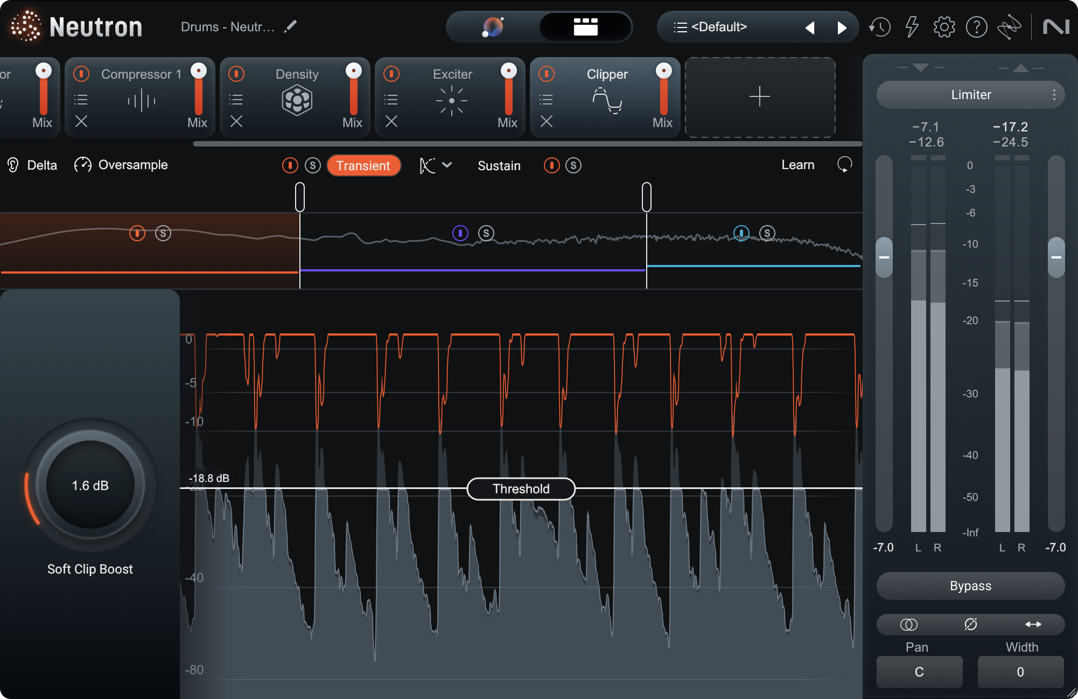Click the Width value field
The width and height of the screenshot is (1078, 699).
[1020, 672]
